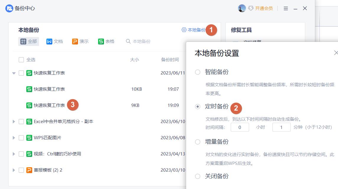Check the 喜报模板 (2) 2 checkbox
338x189 pixels.
click(x=21, y=170)
